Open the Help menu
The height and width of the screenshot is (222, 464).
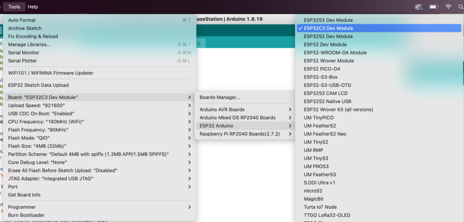[x=33, y=7]
